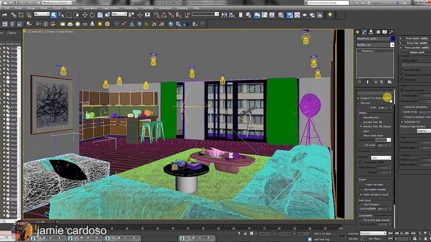This screenshot has width=431, height=242.
Task: Open the reference coordinate system View dropdown
Action: [119, 14]
